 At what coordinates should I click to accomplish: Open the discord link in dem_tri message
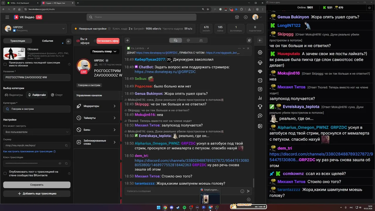[x=192, y=163]
